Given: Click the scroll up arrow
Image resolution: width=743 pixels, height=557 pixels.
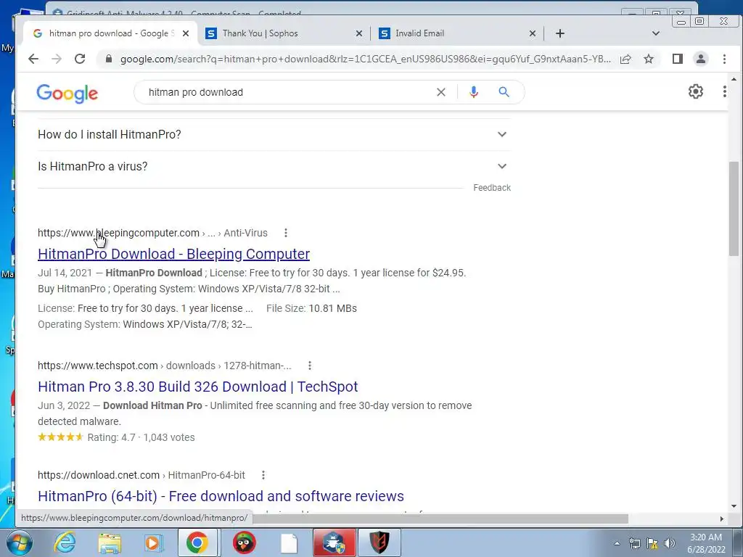Looking at the screenshot, I should 734,79.
